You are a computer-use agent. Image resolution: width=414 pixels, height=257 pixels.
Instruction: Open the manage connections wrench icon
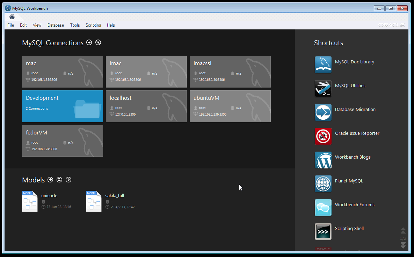(98, 42)
